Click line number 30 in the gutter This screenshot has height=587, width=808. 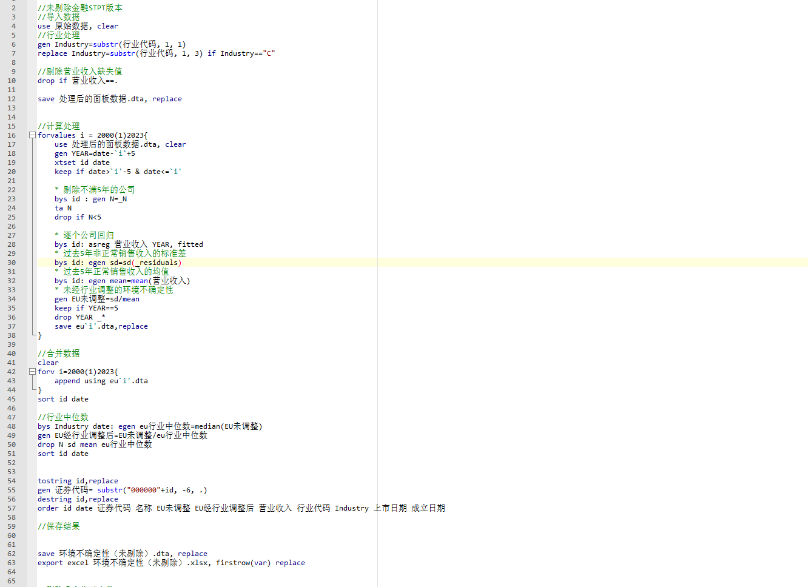coord(12,263)
